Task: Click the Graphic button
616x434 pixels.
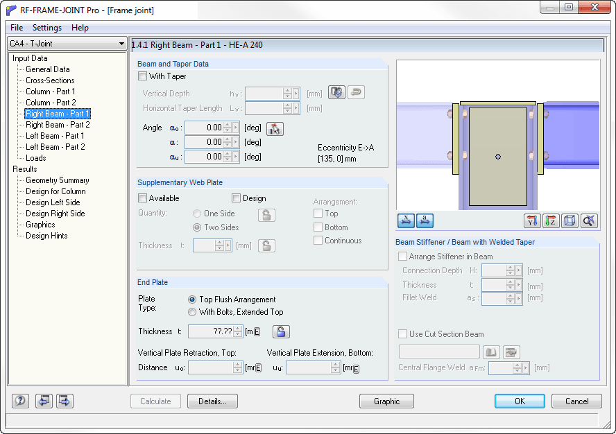Action: [x=386, y=401]
